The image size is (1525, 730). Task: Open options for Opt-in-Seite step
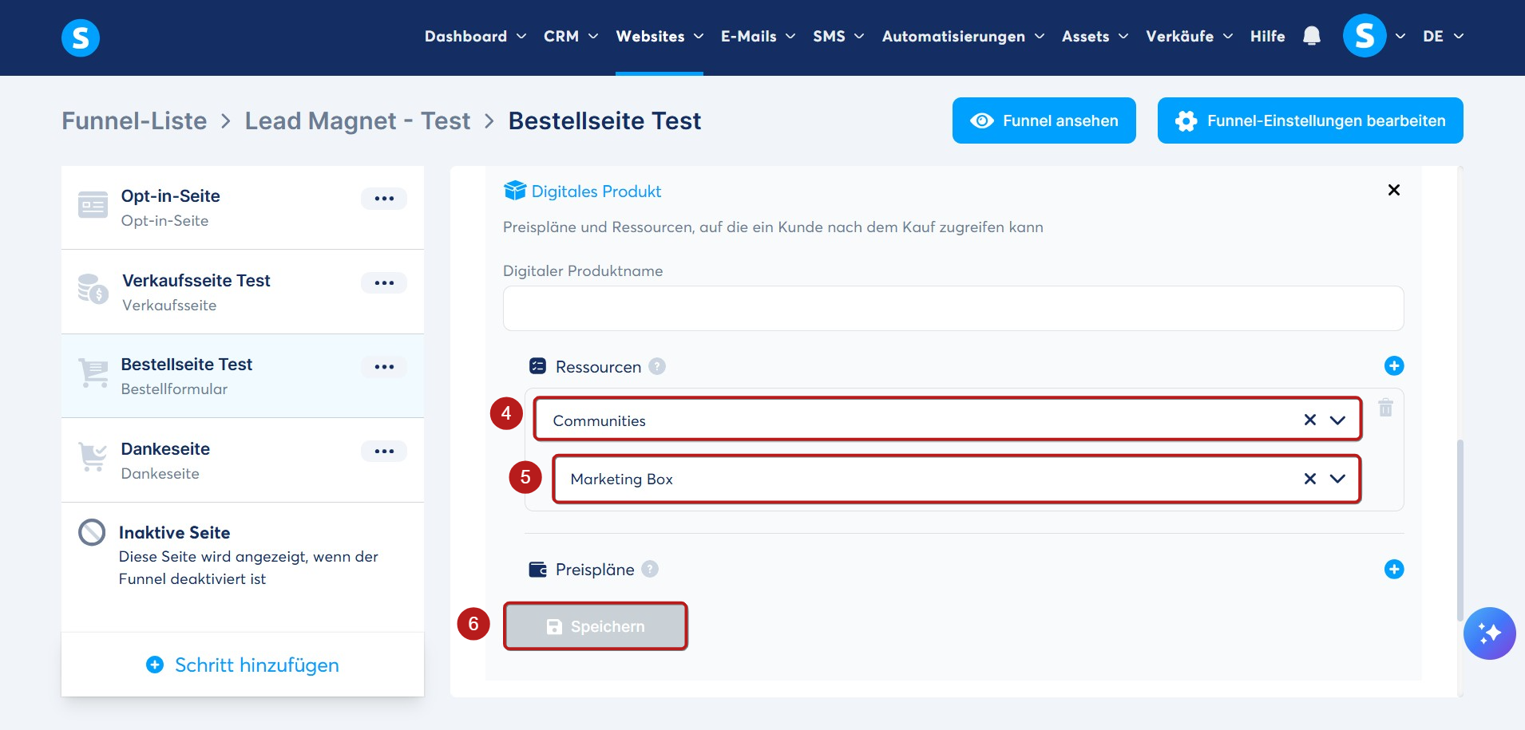tap(384, 198)
